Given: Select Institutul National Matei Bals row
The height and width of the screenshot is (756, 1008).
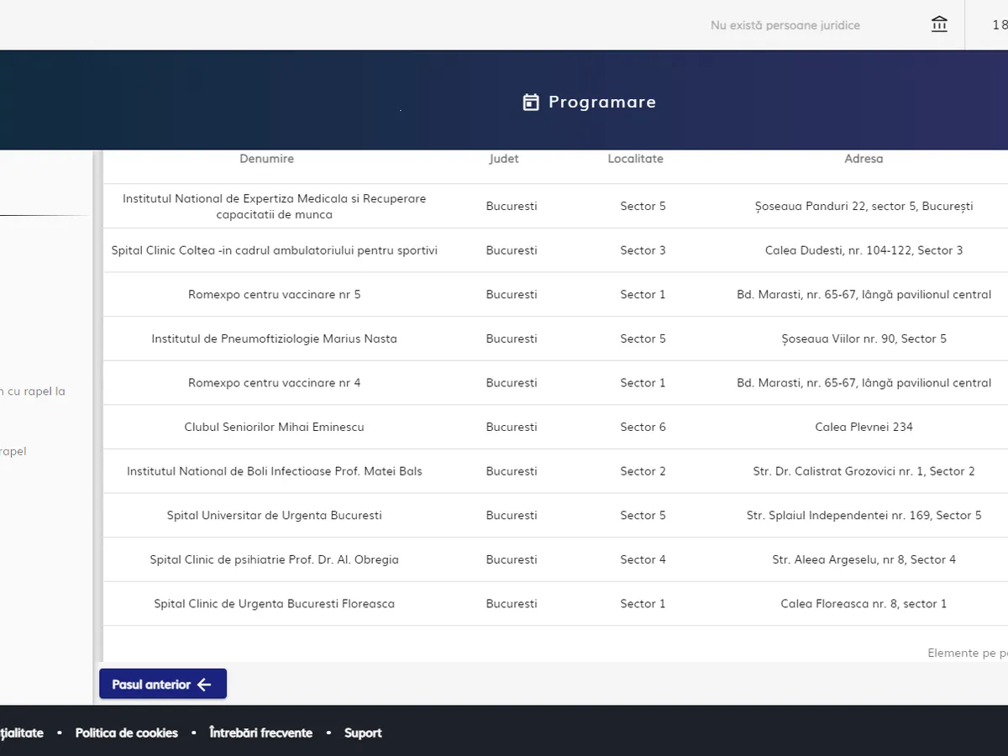Looking at the screenshot, I should tap(275, 471).
